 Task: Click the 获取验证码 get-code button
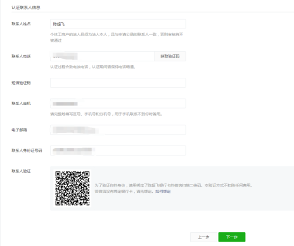(x=170, y=56)
